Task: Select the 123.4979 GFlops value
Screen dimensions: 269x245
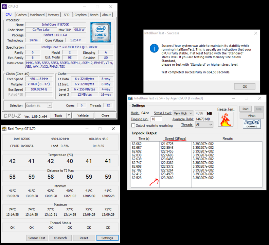Action: click(x=167, y=174)
